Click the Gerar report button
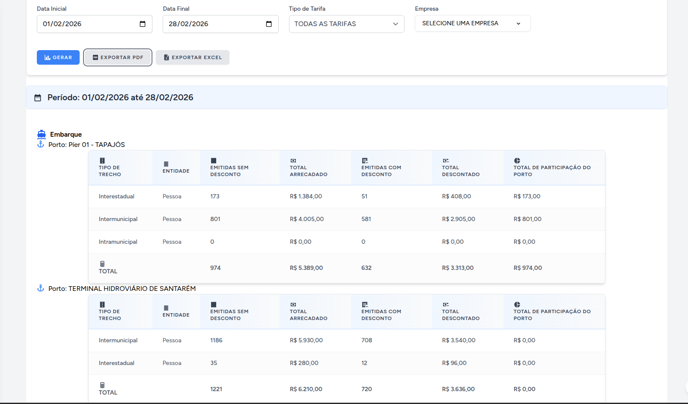 (58, 57)
